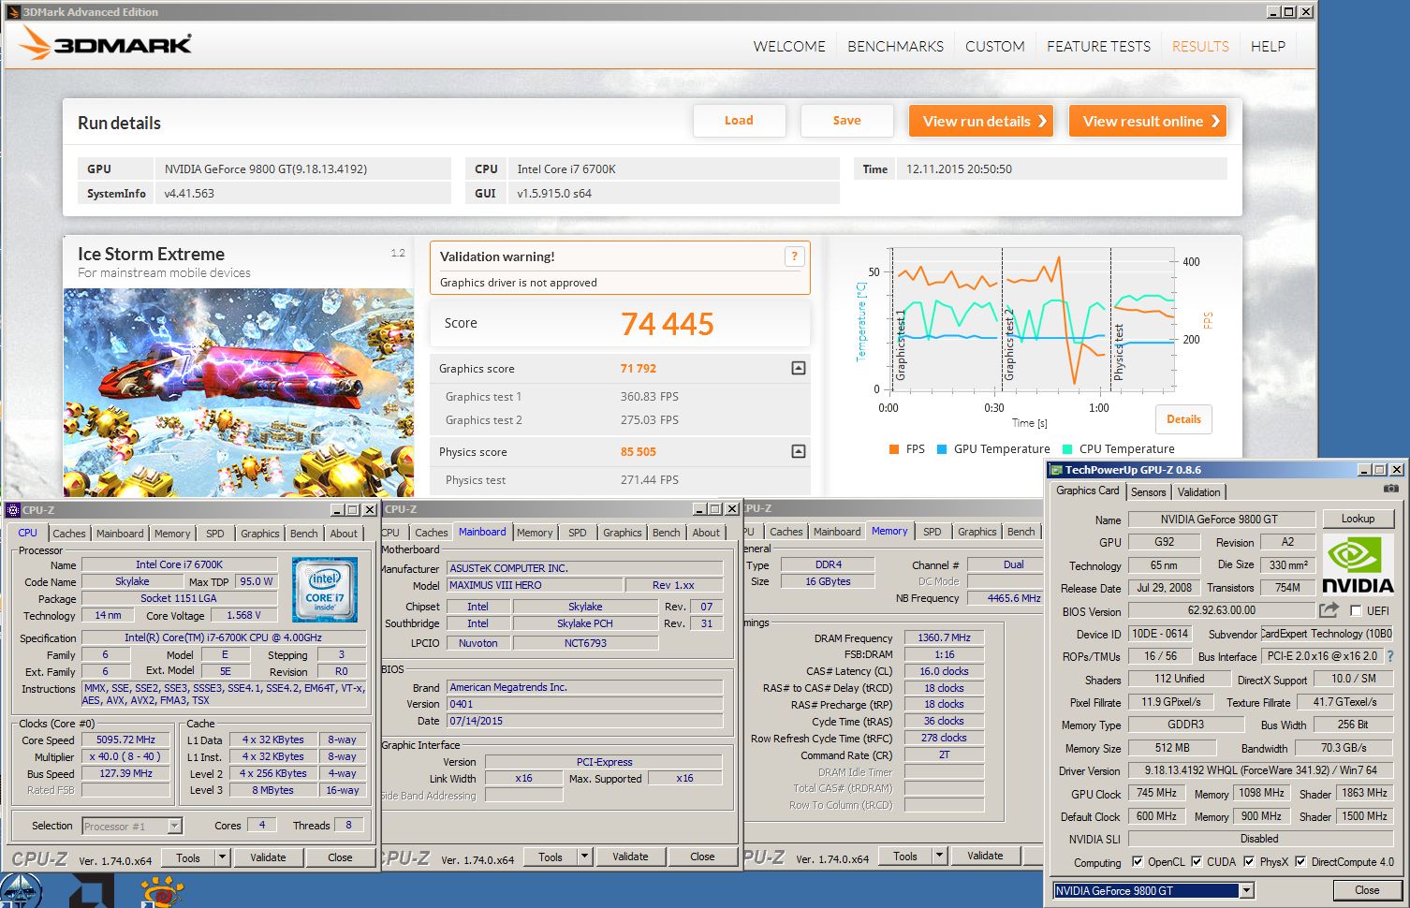The height and width of the screenshot is (908, 1410).
Task: Open the XnView desktop shortcut icon
Action: [162, 890]
